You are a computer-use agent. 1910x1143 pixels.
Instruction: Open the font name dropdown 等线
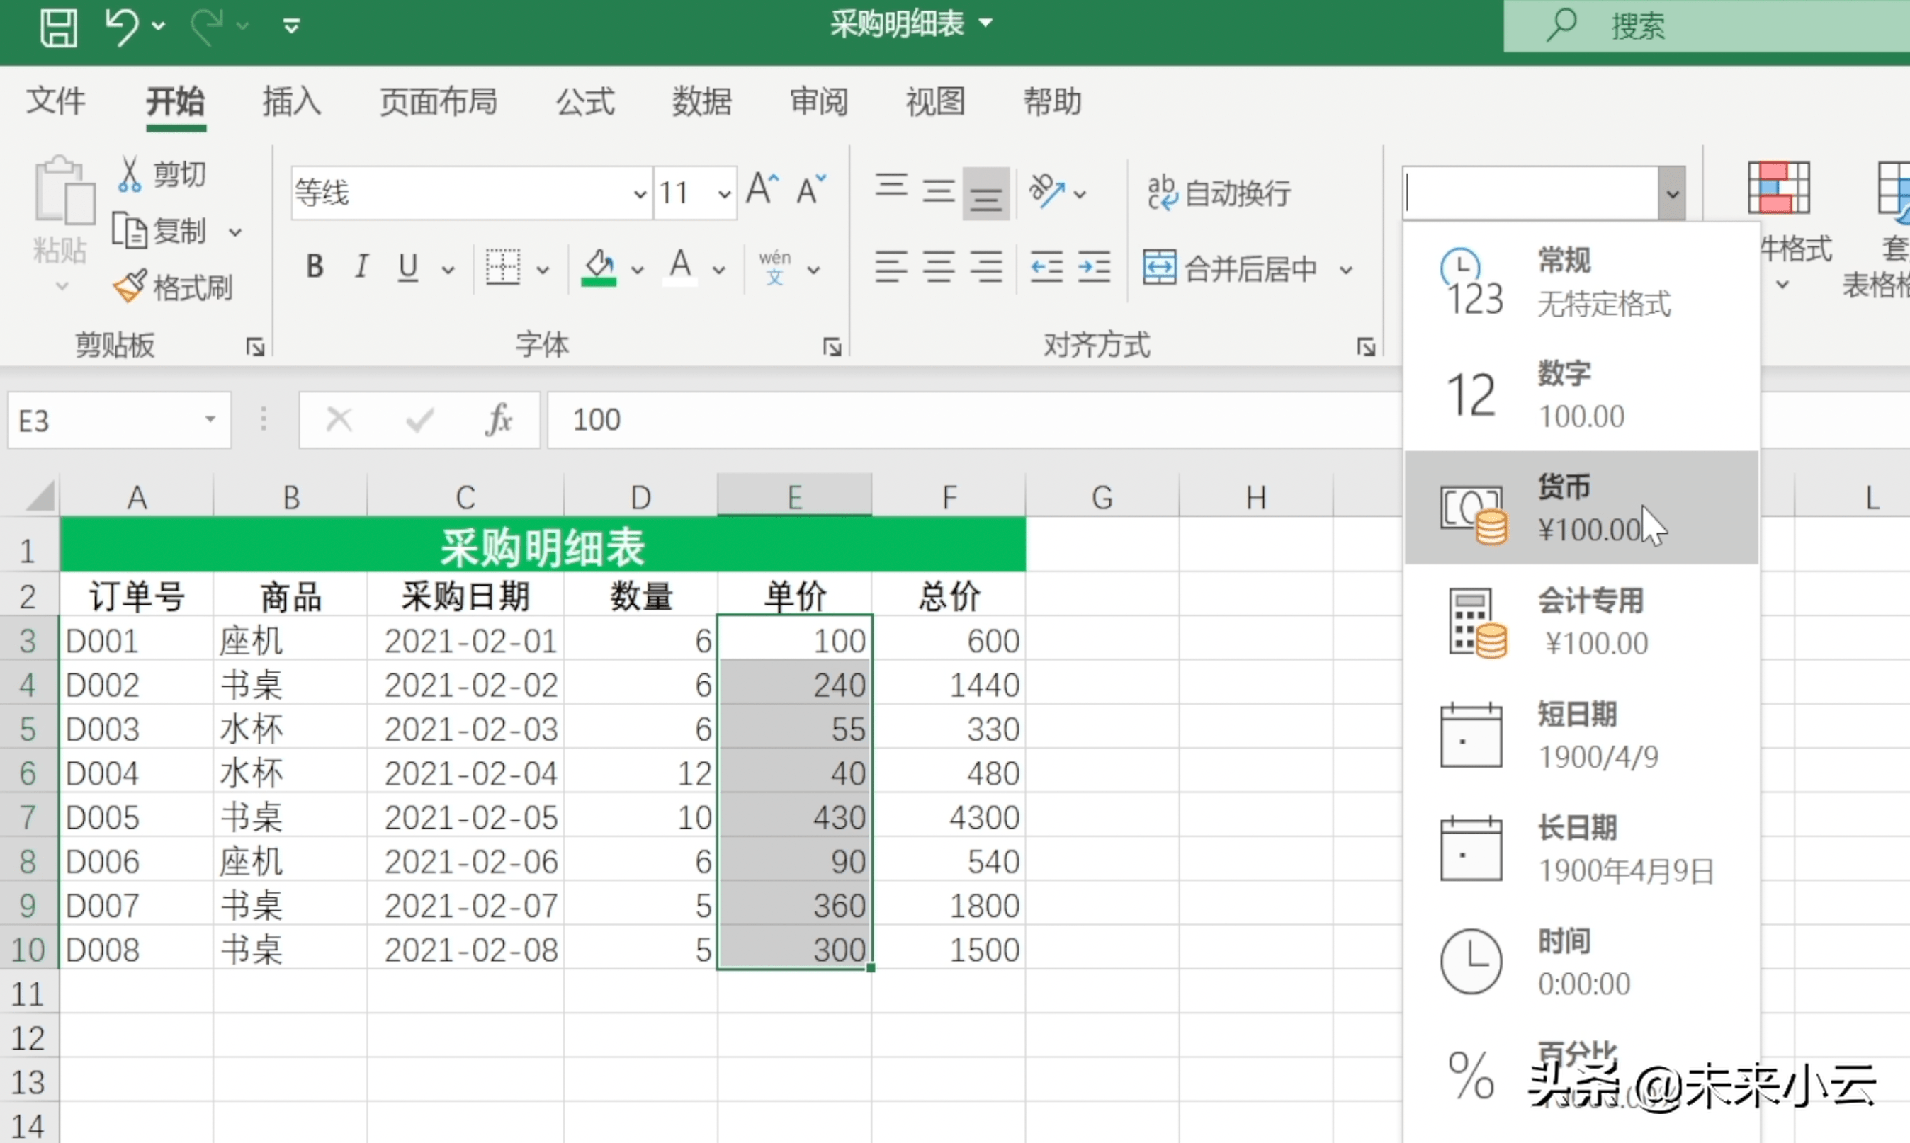[640, 193]
